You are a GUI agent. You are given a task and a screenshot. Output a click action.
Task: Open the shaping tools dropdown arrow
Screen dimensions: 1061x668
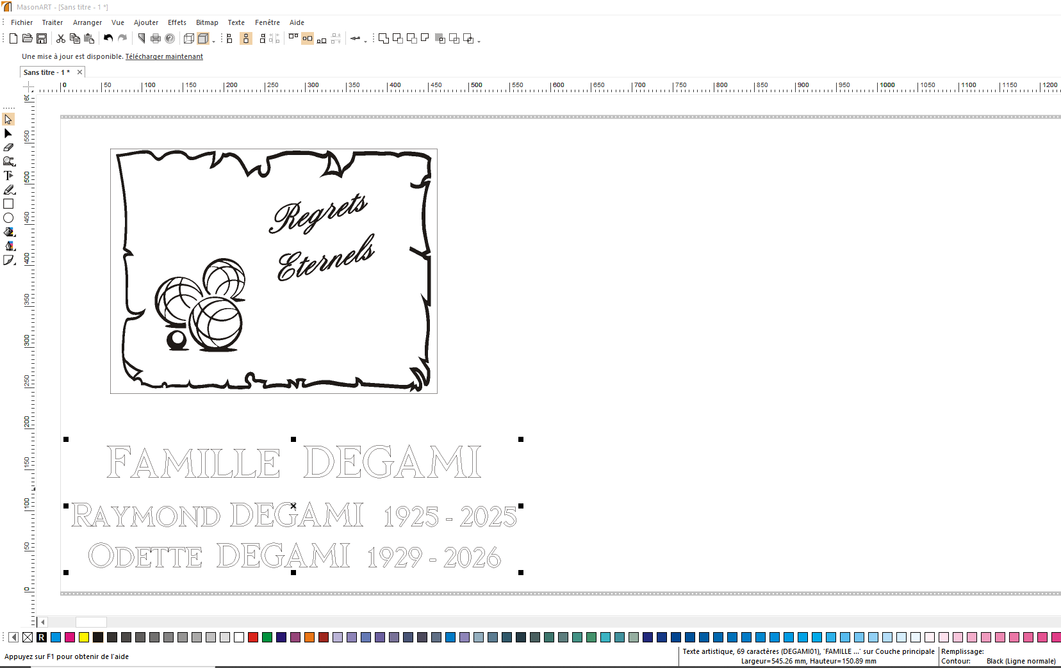[479, 42]
